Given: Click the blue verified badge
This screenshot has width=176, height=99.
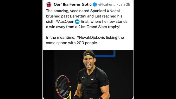Looking at the screenshot, I should (x=95, y=4).
